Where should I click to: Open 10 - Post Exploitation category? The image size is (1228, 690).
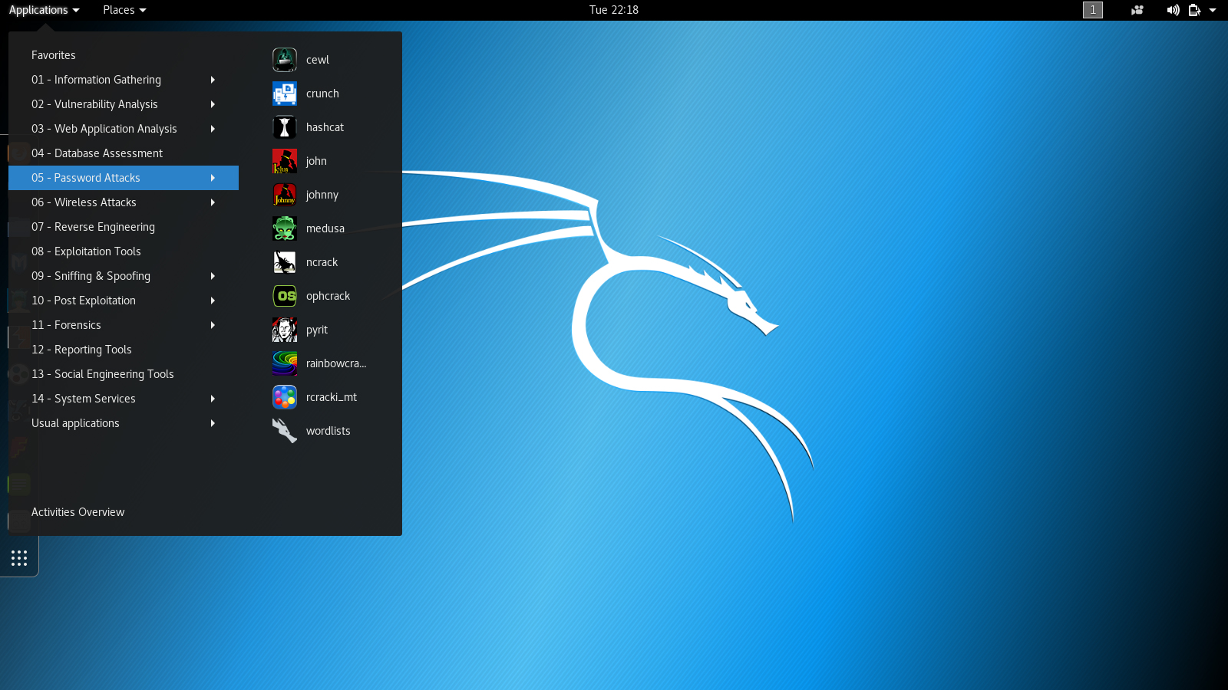124,301
